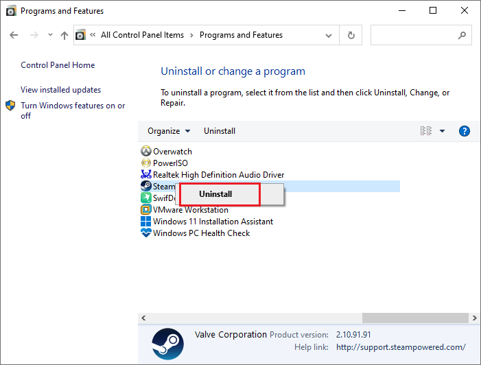The height and width of the screenshot is (365, 481).
Task: Click the Programs and Features title bar icon
Action: coord(11,11)
